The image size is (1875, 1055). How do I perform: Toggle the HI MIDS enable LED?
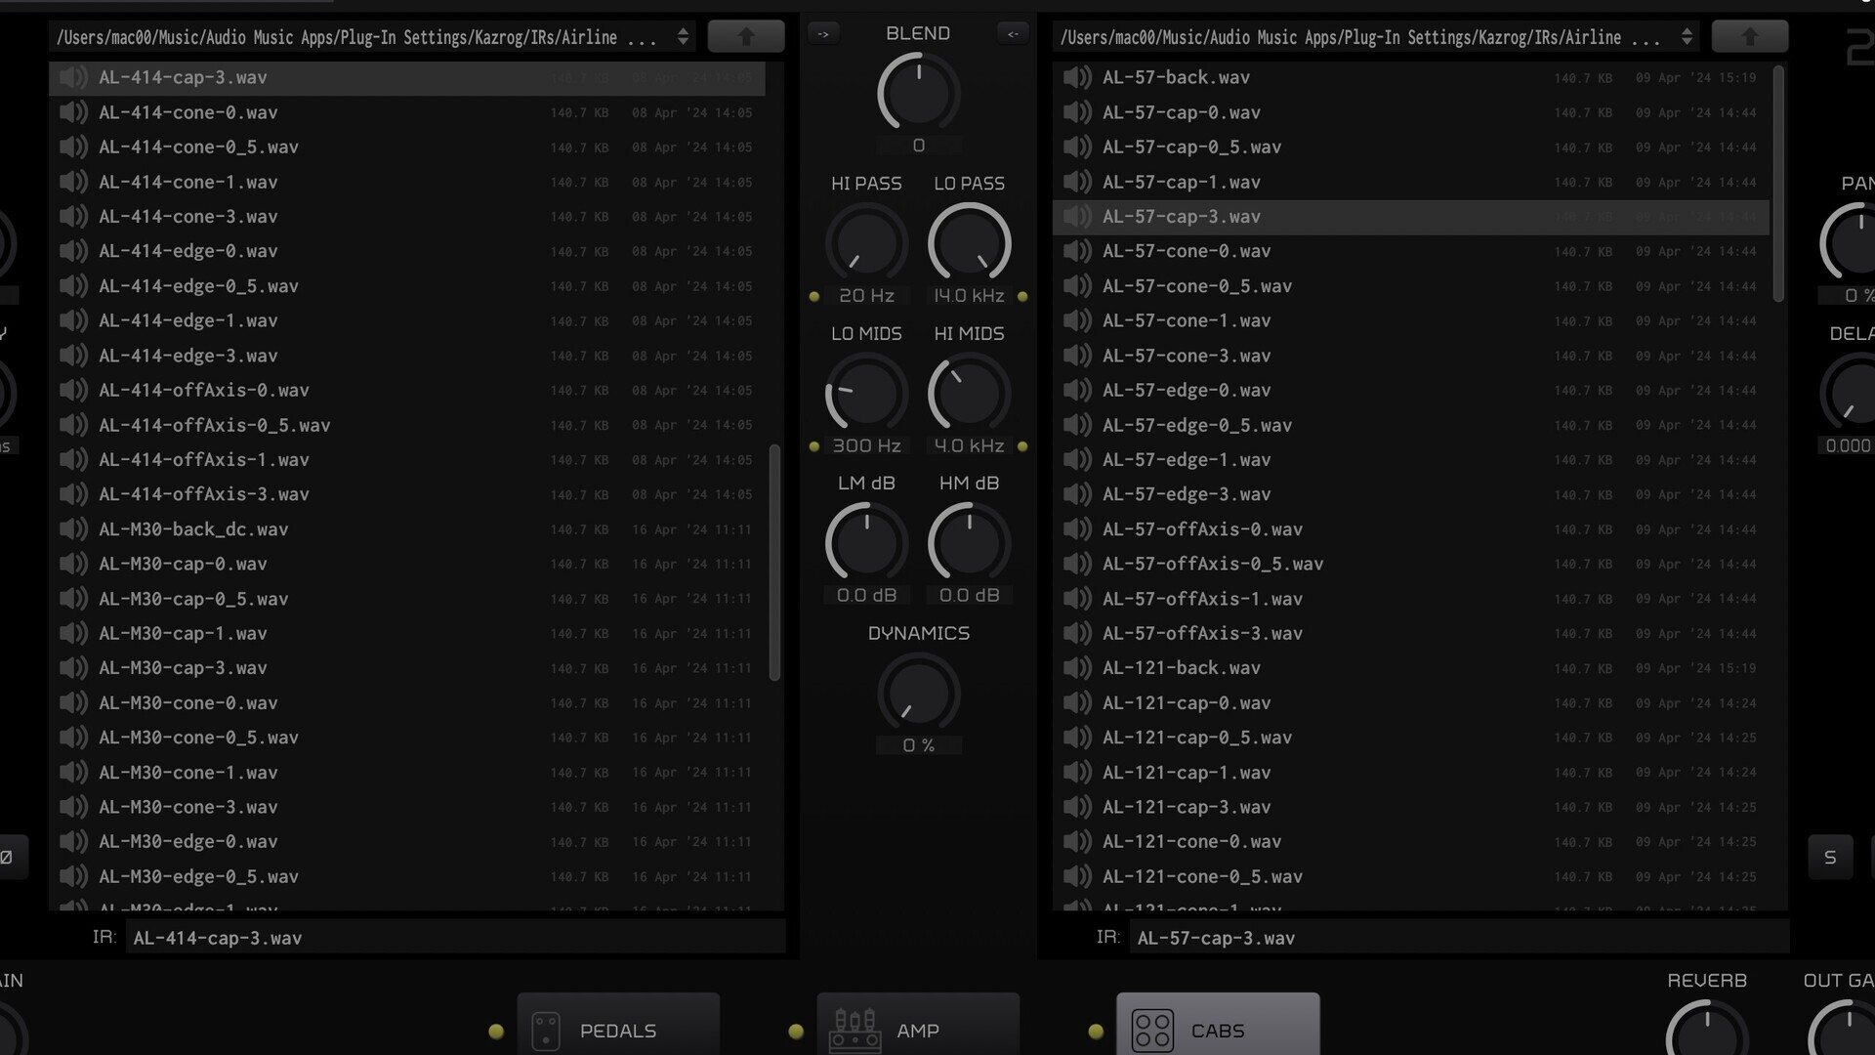click(x=1022, y=446)
